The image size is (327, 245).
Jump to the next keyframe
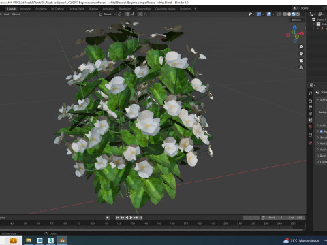136,218
